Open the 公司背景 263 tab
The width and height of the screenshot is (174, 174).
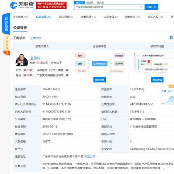43,17
